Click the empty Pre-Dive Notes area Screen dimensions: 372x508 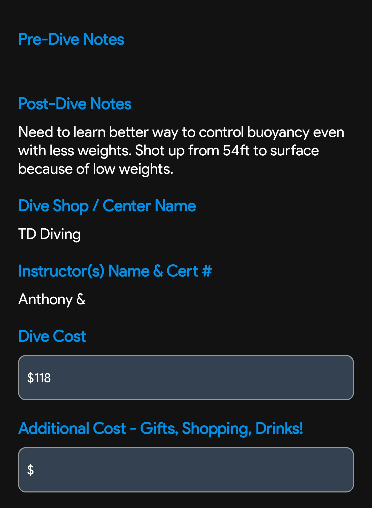point(181,70)
